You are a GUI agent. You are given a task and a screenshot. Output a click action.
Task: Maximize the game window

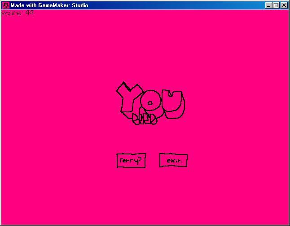276,5
